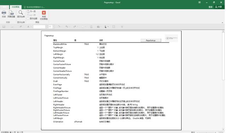Viewport: 226px width, 133px height.
Task: Click the Pagesetup title text on page
Action: [49, 35]
